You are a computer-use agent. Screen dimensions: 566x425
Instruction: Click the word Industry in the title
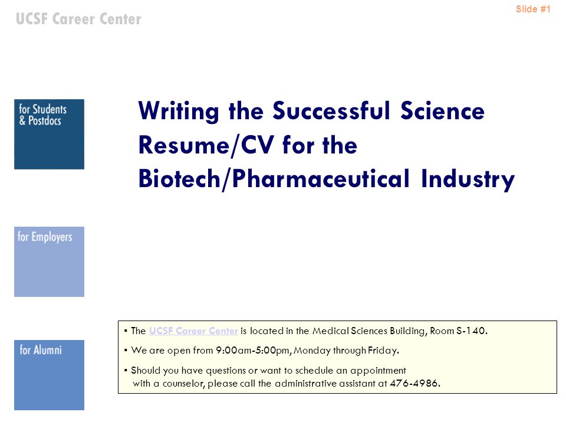(468, 179)
